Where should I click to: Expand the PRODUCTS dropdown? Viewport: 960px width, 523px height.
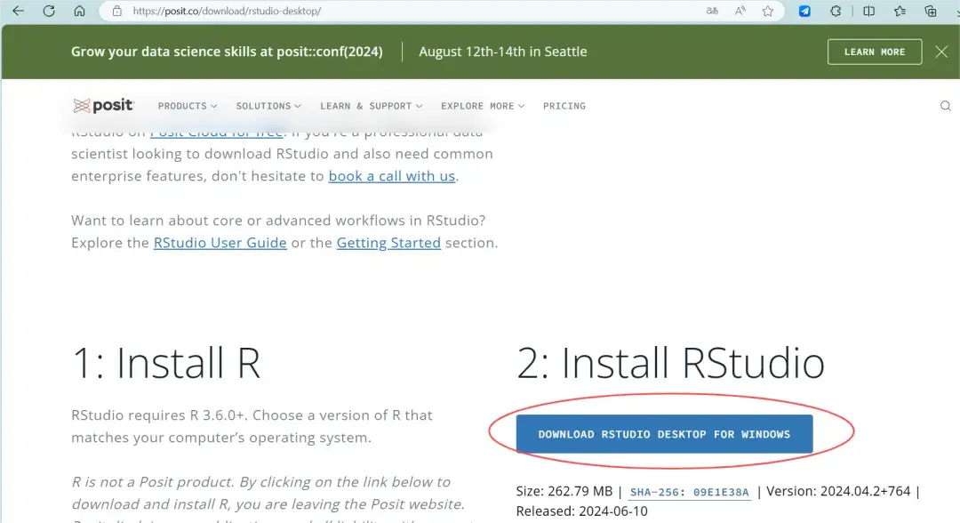(187, 106)
